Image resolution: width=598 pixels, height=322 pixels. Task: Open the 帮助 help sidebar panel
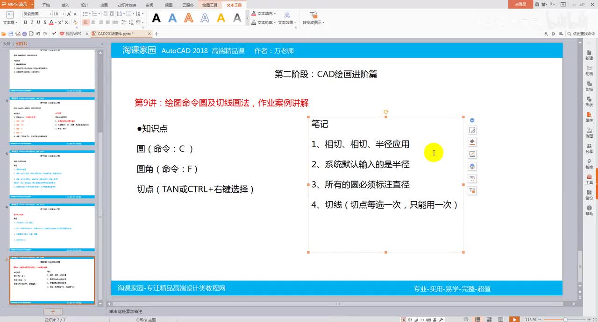click(x=589, y=210)
